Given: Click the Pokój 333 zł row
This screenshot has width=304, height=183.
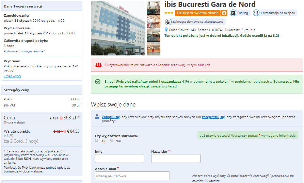Looking at the screenshot, I should point(42,99).
